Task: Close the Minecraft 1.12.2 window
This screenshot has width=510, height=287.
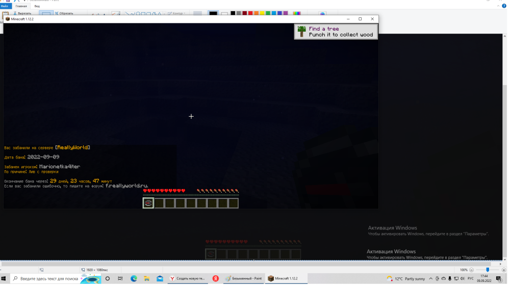Action: click(372, 19)
